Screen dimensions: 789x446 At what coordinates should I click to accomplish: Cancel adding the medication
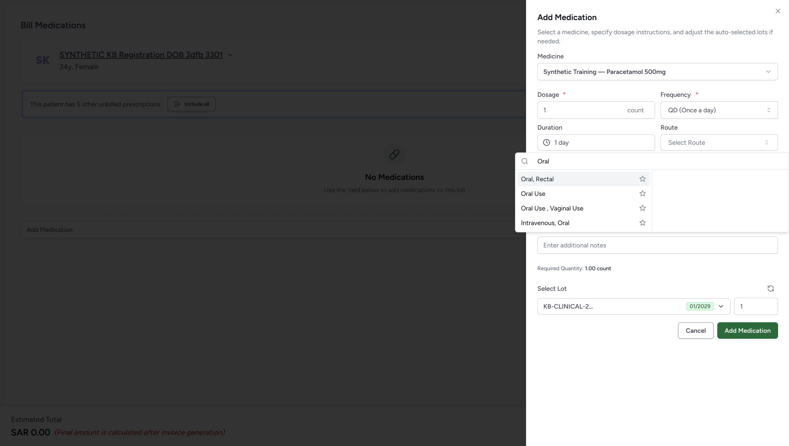point(696,331)
